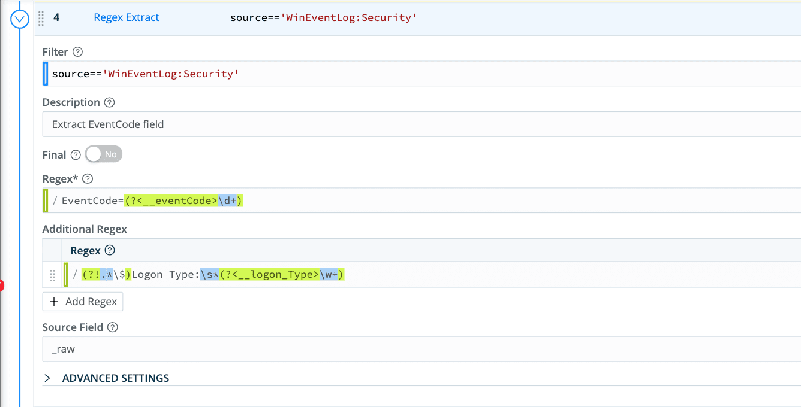
Task: Expand ADVANCED SETTINGS section
Action: pyautogui.click(x=115, y=378)
